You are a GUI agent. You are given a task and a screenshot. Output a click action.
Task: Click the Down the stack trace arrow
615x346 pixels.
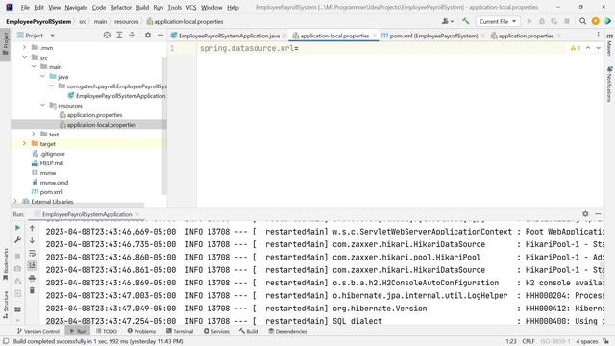[32, 240]
